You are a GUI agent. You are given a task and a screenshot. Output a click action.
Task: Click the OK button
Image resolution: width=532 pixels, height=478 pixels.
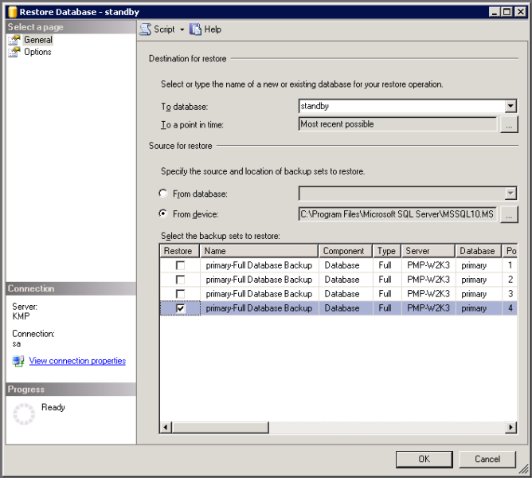pos(424,459)
